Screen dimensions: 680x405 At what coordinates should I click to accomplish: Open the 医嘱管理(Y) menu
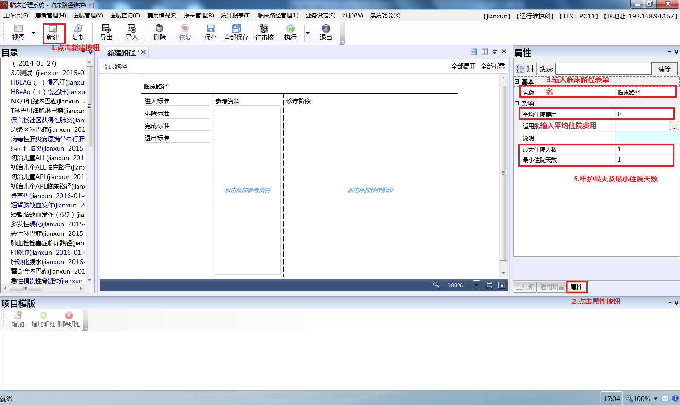(x=88, y=16)
